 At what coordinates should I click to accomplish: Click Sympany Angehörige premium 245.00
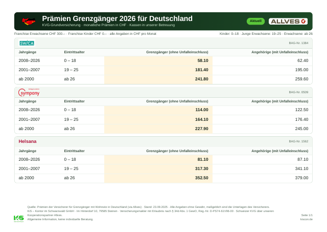(301, 129)
